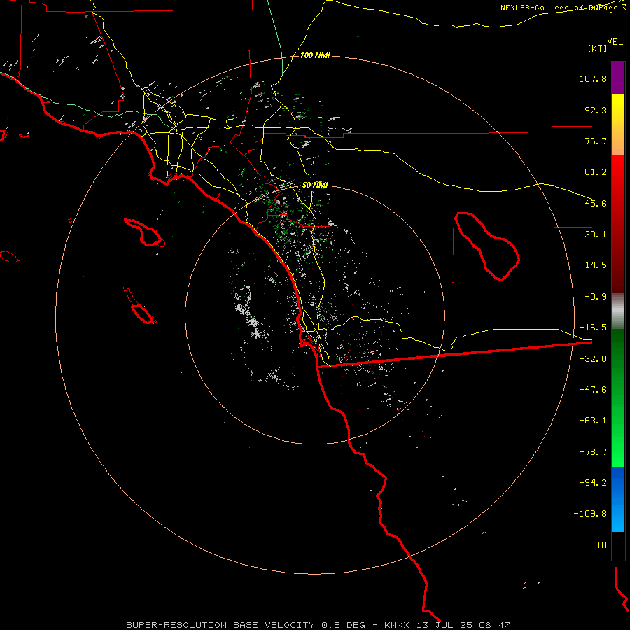Select the 14.5 scale value
The width and height of the screenshot is (630, 630).
coord(596,265)
